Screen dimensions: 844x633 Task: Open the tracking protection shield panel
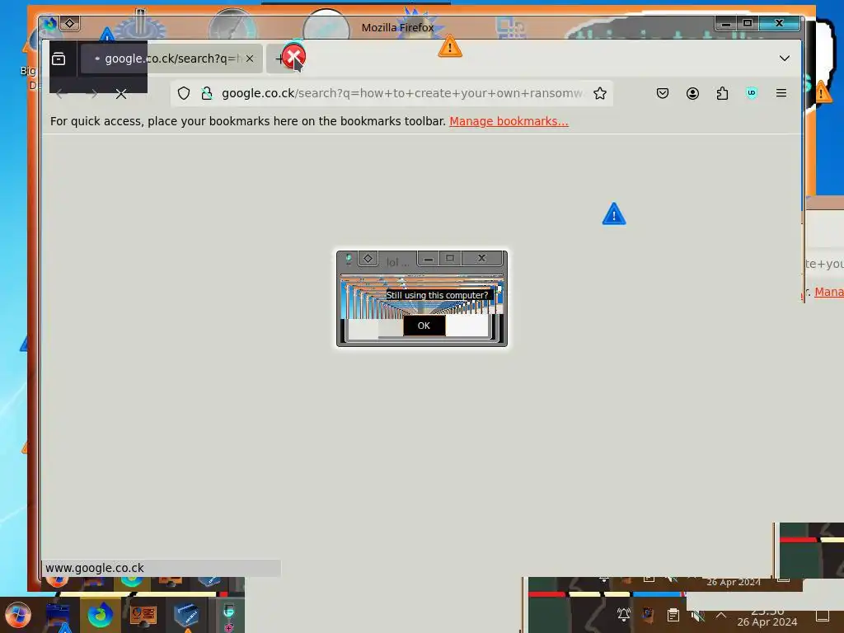click(x=184, y=94)
